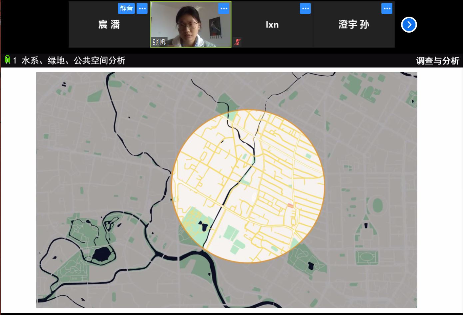This screenshot has height=315, width=463.
Task: Click the slide title 水系、绿地、公共空间分析
Action: pos(73,60)
